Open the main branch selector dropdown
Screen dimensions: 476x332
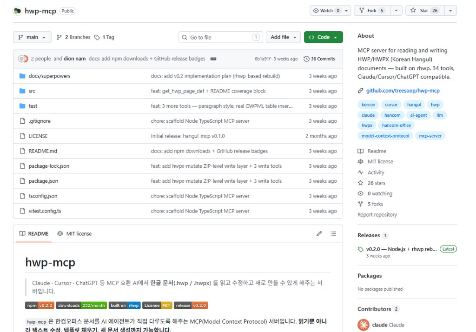(32, 37)
